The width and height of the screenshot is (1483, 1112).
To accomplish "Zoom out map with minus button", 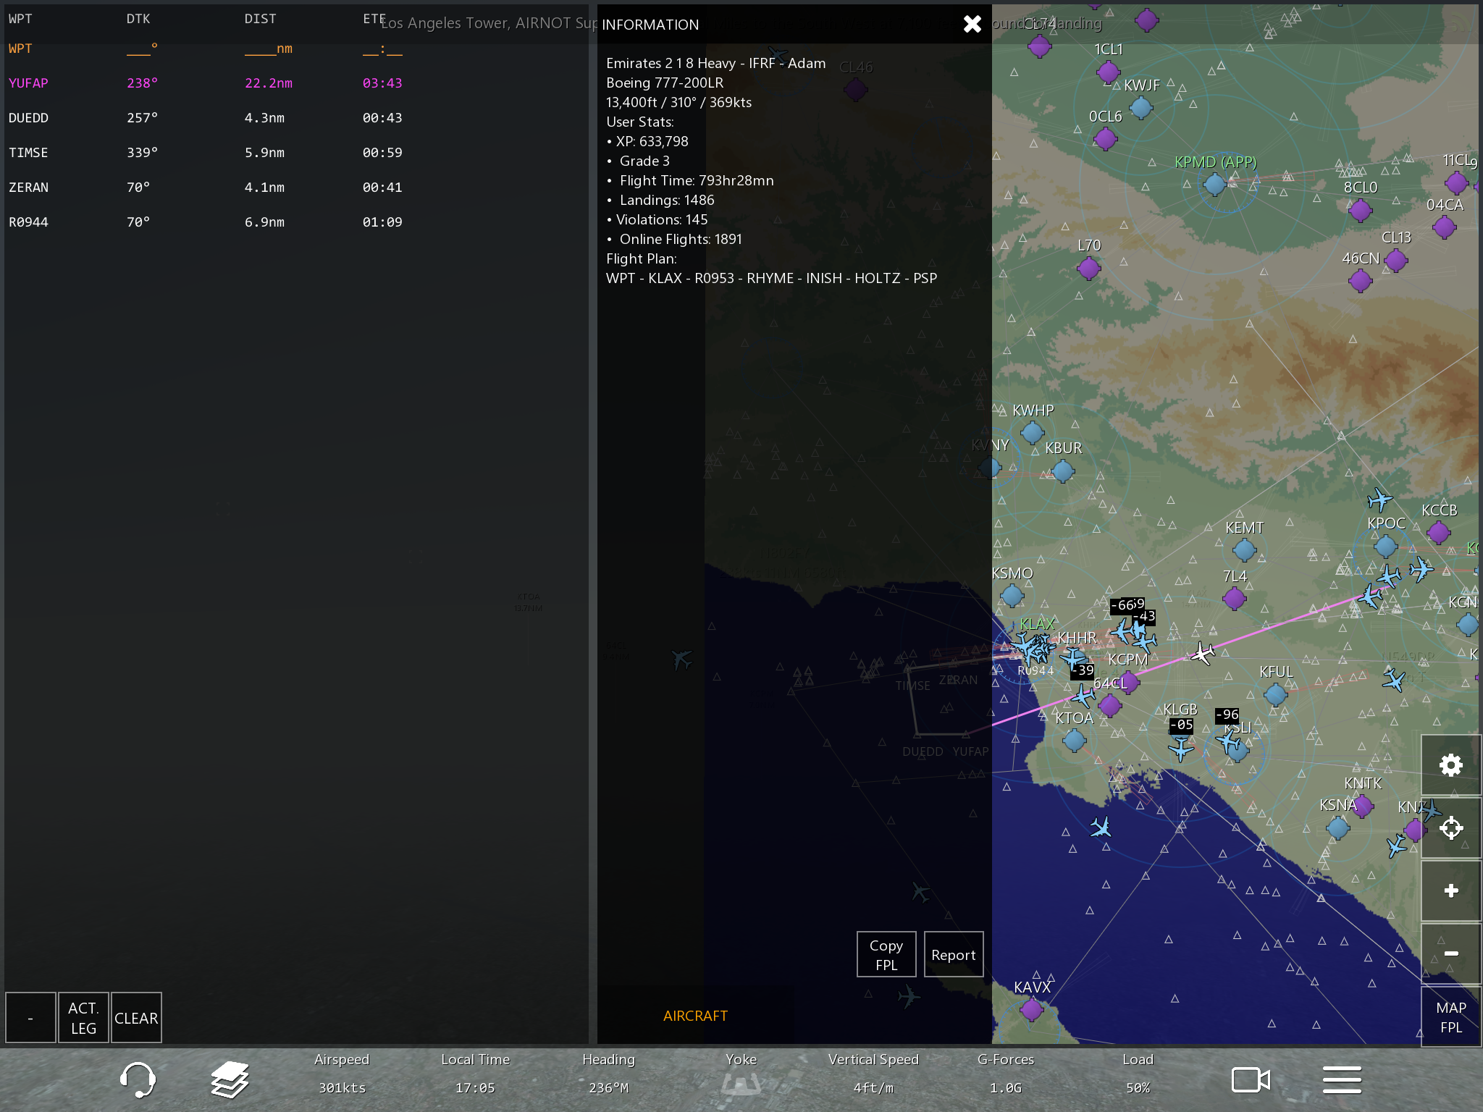I will click(1450, 953).
